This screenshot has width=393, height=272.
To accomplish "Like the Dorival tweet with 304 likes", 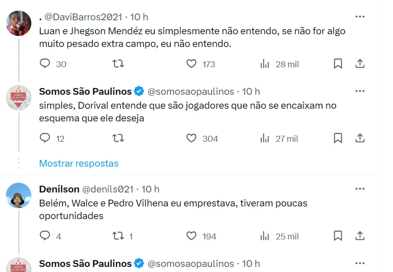I will click(x=192, y=138).
